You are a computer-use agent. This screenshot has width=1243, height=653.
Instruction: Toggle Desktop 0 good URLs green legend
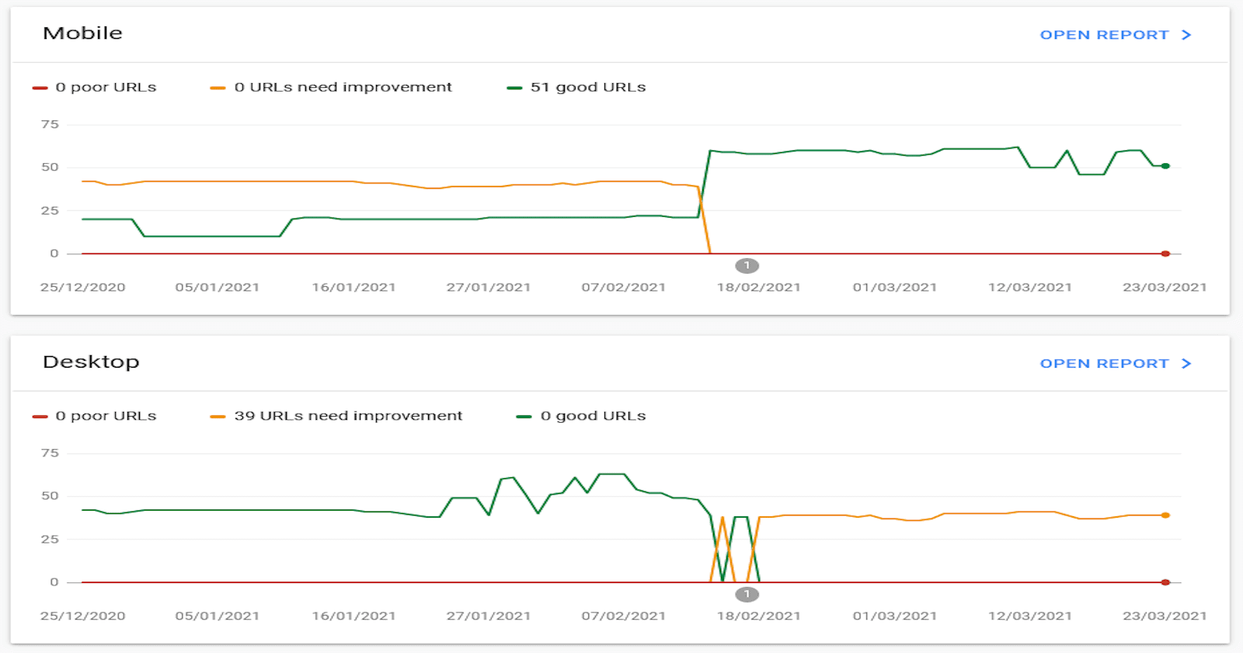click(x=581, y=416)
